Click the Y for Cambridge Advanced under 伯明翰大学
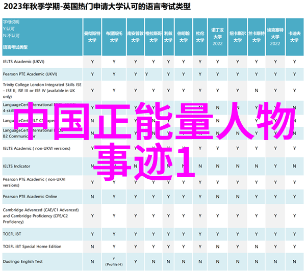This screenshot has height=273, width=306. tap(184, 216)
